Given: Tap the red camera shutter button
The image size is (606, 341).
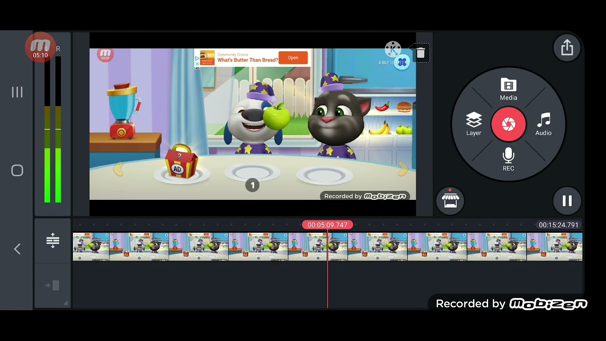Looking at the screenshot, I should click(x=508, y=125).
